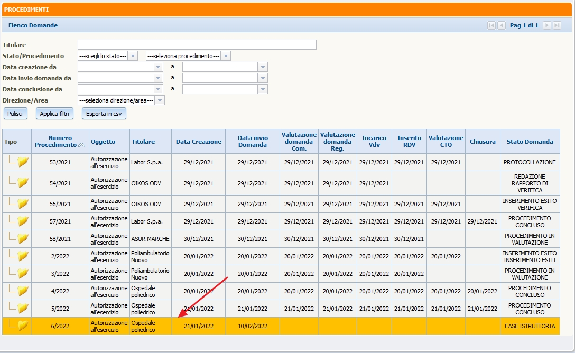Apply filters with Applica filtri button

point(54,114)
